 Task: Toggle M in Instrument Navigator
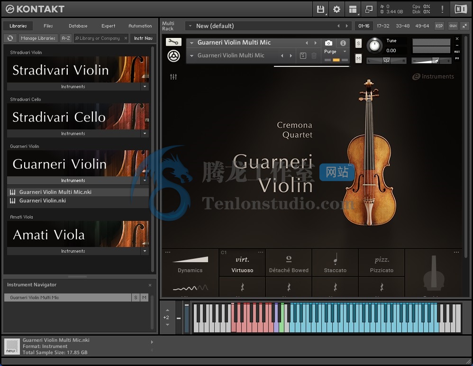(x=144, y=298)
